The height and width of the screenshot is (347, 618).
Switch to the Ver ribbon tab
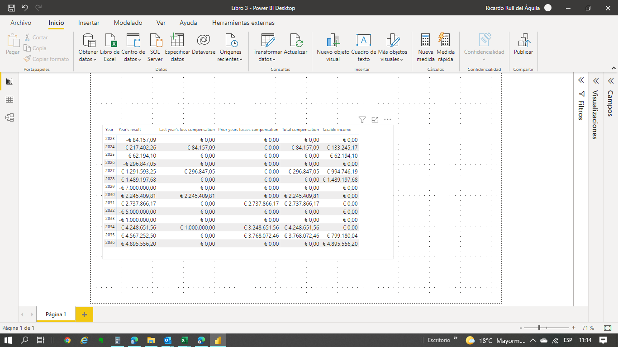click(x=161, y=23)
